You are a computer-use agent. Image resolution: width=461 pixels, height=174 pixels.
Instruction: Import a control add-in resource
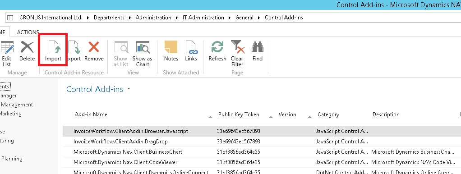(53, 51)
